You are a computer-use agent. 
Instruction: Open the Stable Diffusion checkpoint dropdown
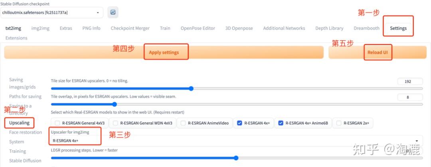(51, 13)
